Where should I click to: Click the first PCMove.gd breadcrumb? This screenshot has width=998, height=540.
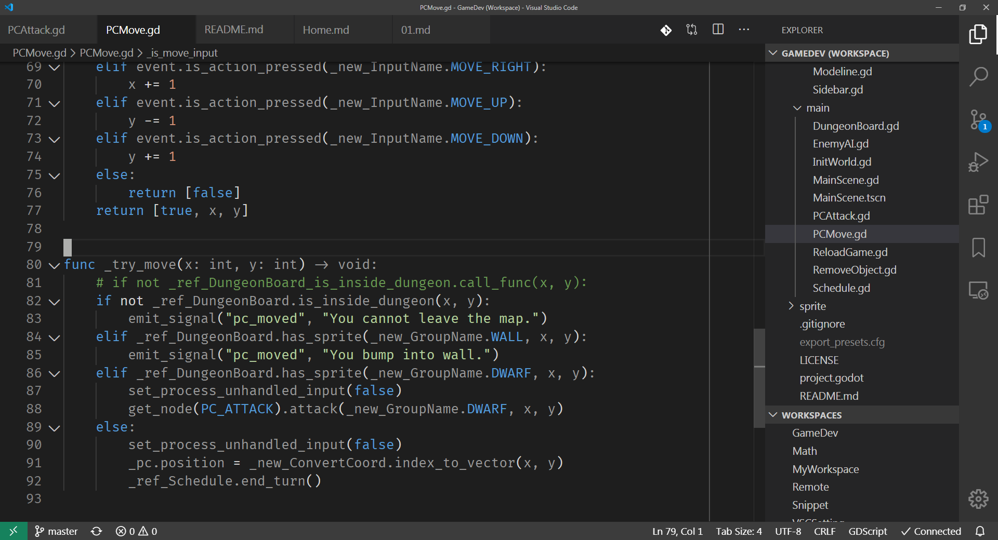[40, 53]
